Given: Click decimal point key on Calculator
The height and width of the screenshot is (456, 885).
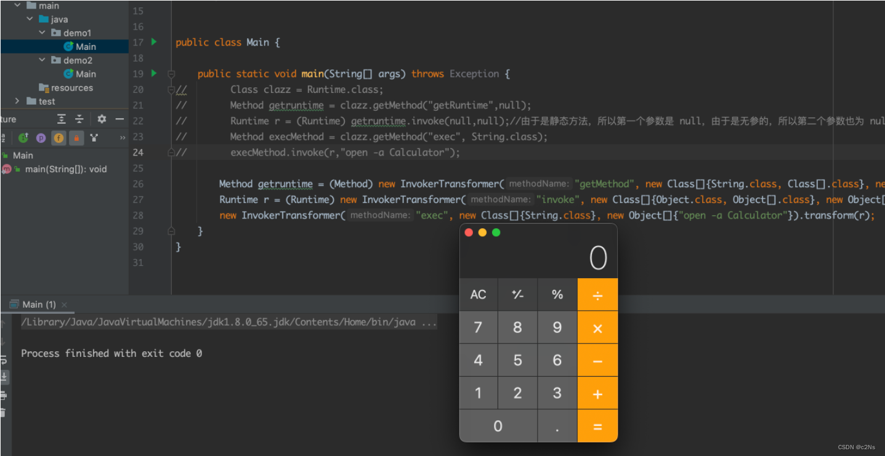Looking at the screenshot, I should [x=557, y=426].
